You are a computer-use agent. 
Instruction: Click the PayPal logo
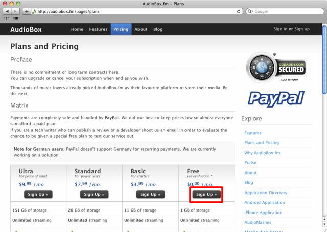pyautogui.click(x=276, y=99)
